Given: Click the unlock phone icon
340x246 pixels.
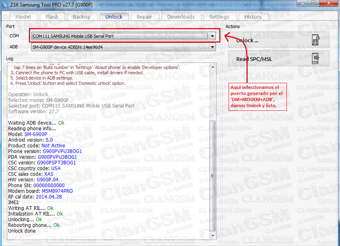Looking at the screenshot, I should coord(316,40).
